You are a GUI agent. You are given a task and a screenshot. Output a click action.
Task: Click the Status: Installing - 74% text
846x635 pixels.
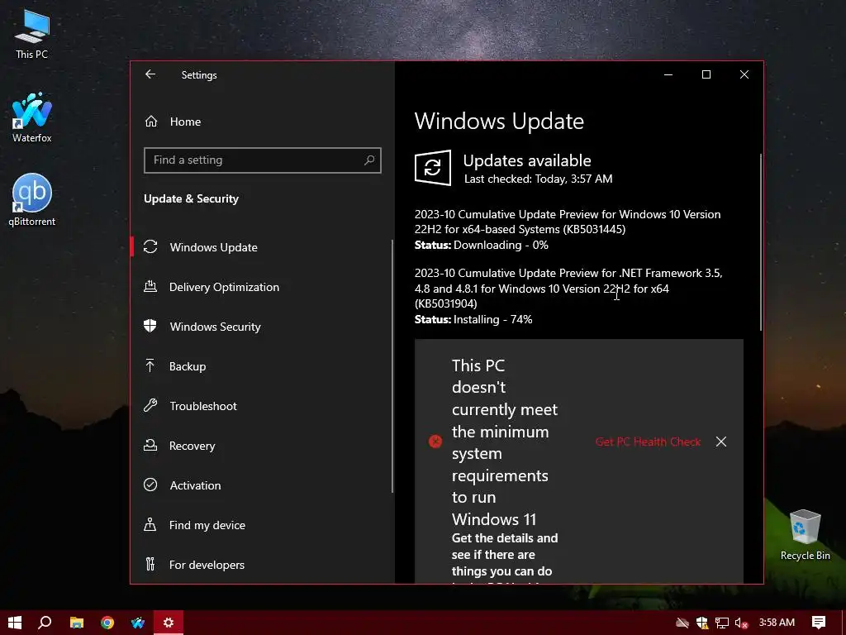(473, 320)
